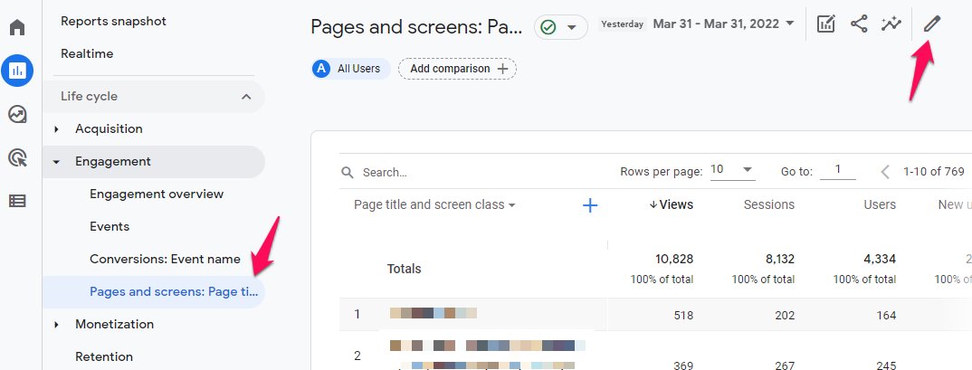This screenshot has width=972, height=370.
Task: Collapse the Engagement tree item
Action: click(x=56, y=162)
